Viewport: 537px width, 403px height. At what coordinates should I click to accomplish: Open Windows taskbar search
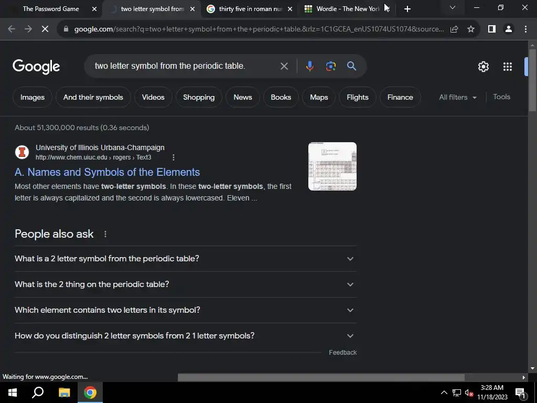click(38, 393)
